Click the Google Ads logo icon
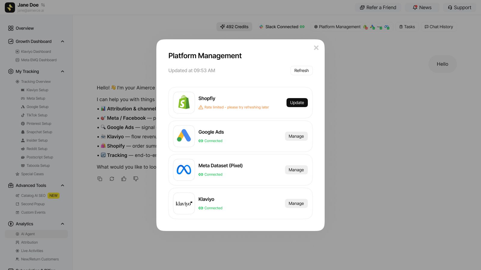Viewport: 481px width, 270px height. [x=184, y=136]
